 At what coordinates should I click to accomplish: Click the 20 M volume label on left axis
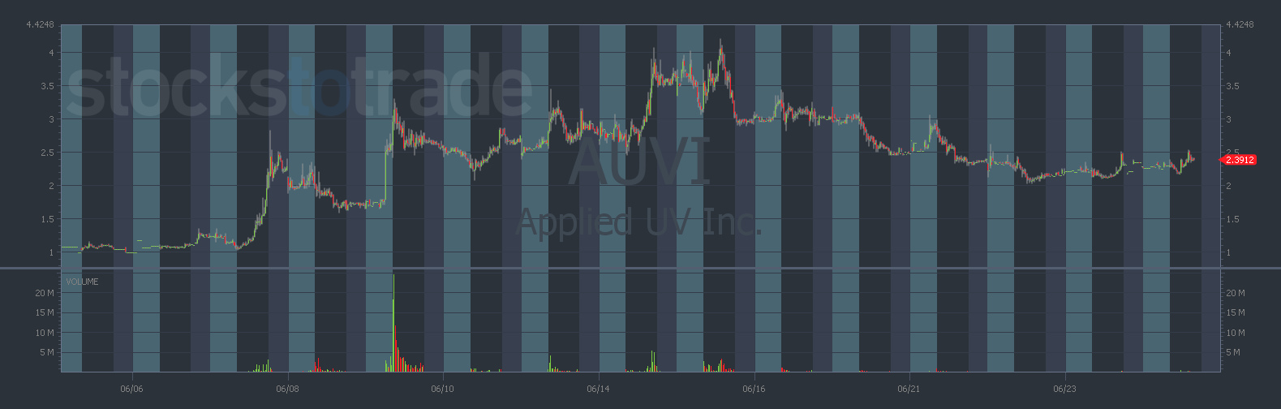pyautogui.click(x=45, y=293)
